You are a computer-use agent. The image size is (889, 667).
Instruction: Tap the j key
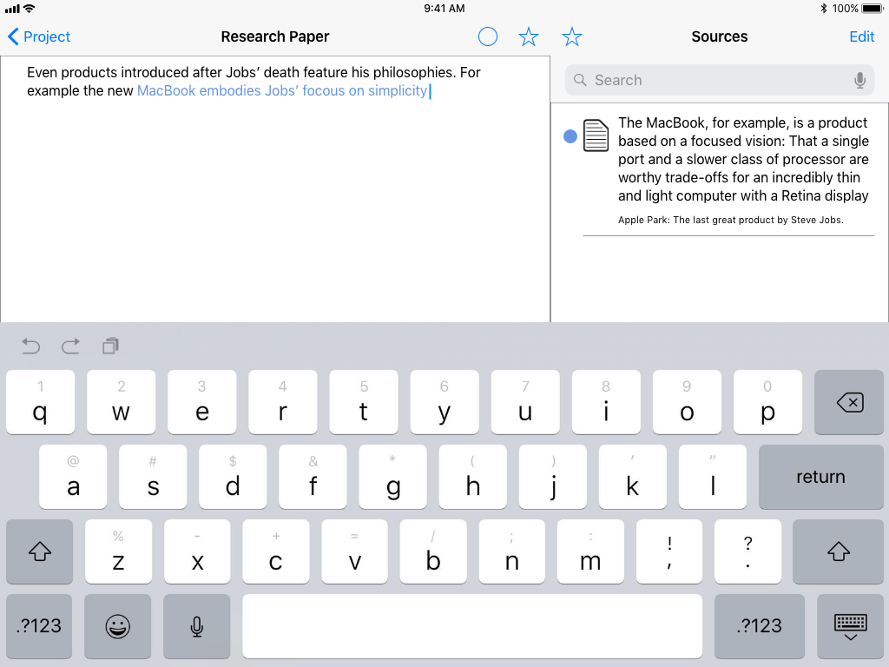pos(553,477)
